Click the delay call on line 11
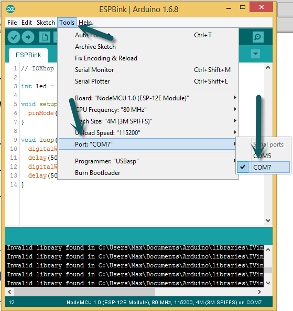Image resolution: width=293 pixels, height=311 pixels. pos(42,158)
